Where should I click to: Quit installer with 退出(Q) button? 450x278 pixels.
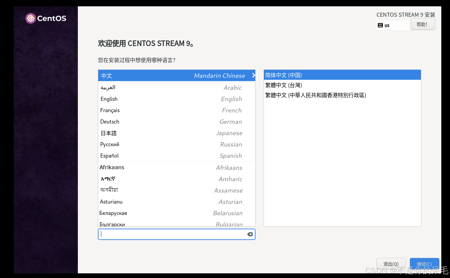[x=391, y=264]
